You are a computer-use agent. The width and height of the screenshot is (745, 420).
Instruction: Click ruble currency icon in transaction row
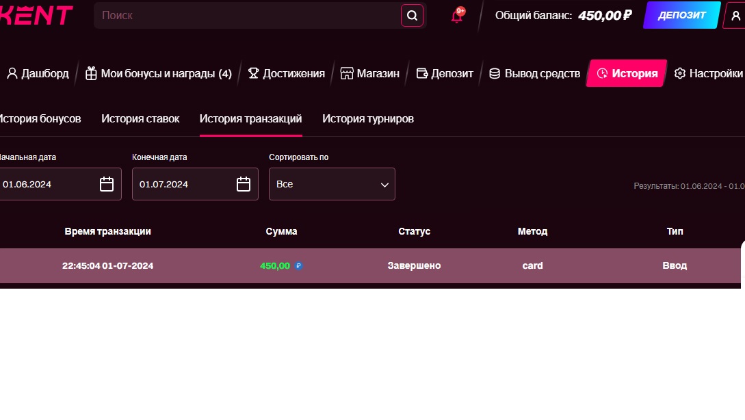pos(298,266)
